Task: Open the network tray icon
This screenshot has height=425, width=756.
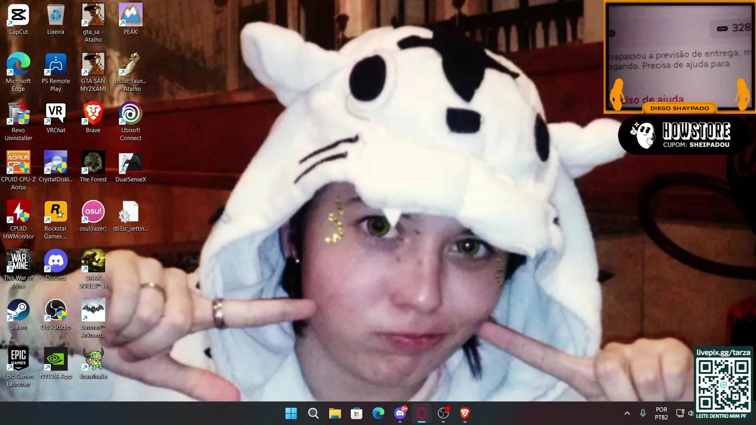Action: (x=680, y=413)
